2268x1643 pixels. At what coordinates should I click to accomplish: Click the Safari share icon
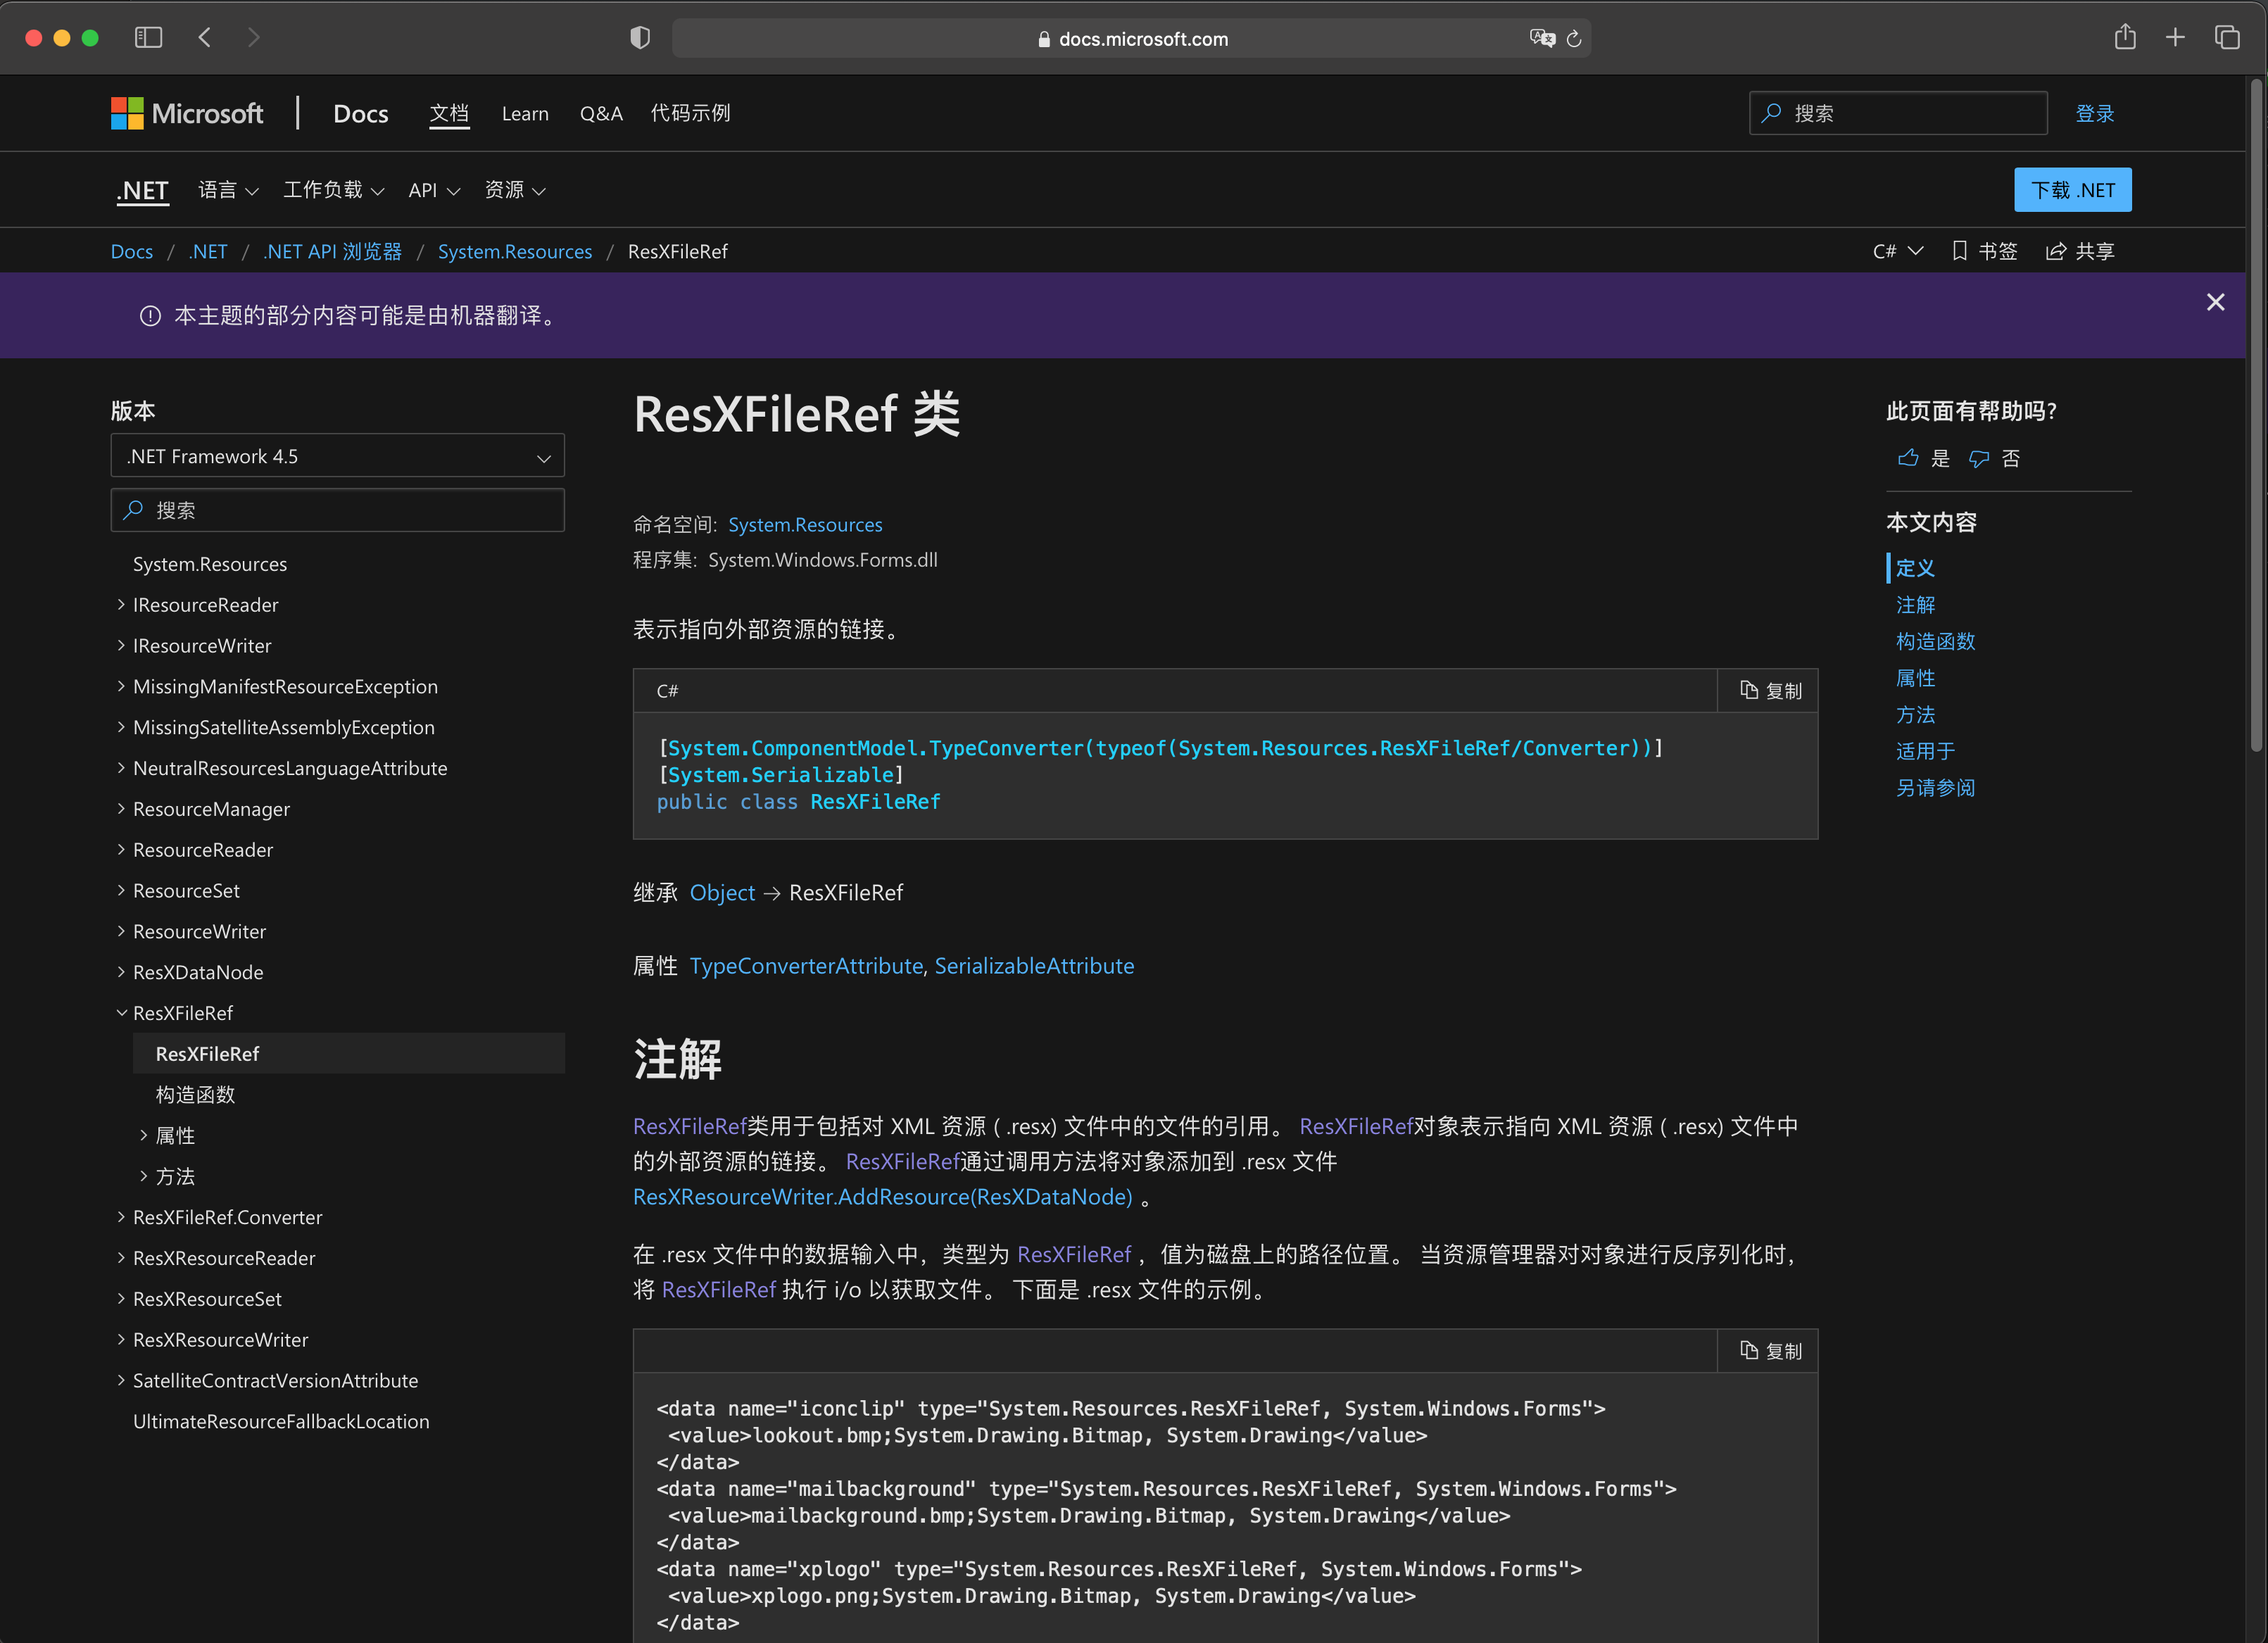(x=2125, y=38)
